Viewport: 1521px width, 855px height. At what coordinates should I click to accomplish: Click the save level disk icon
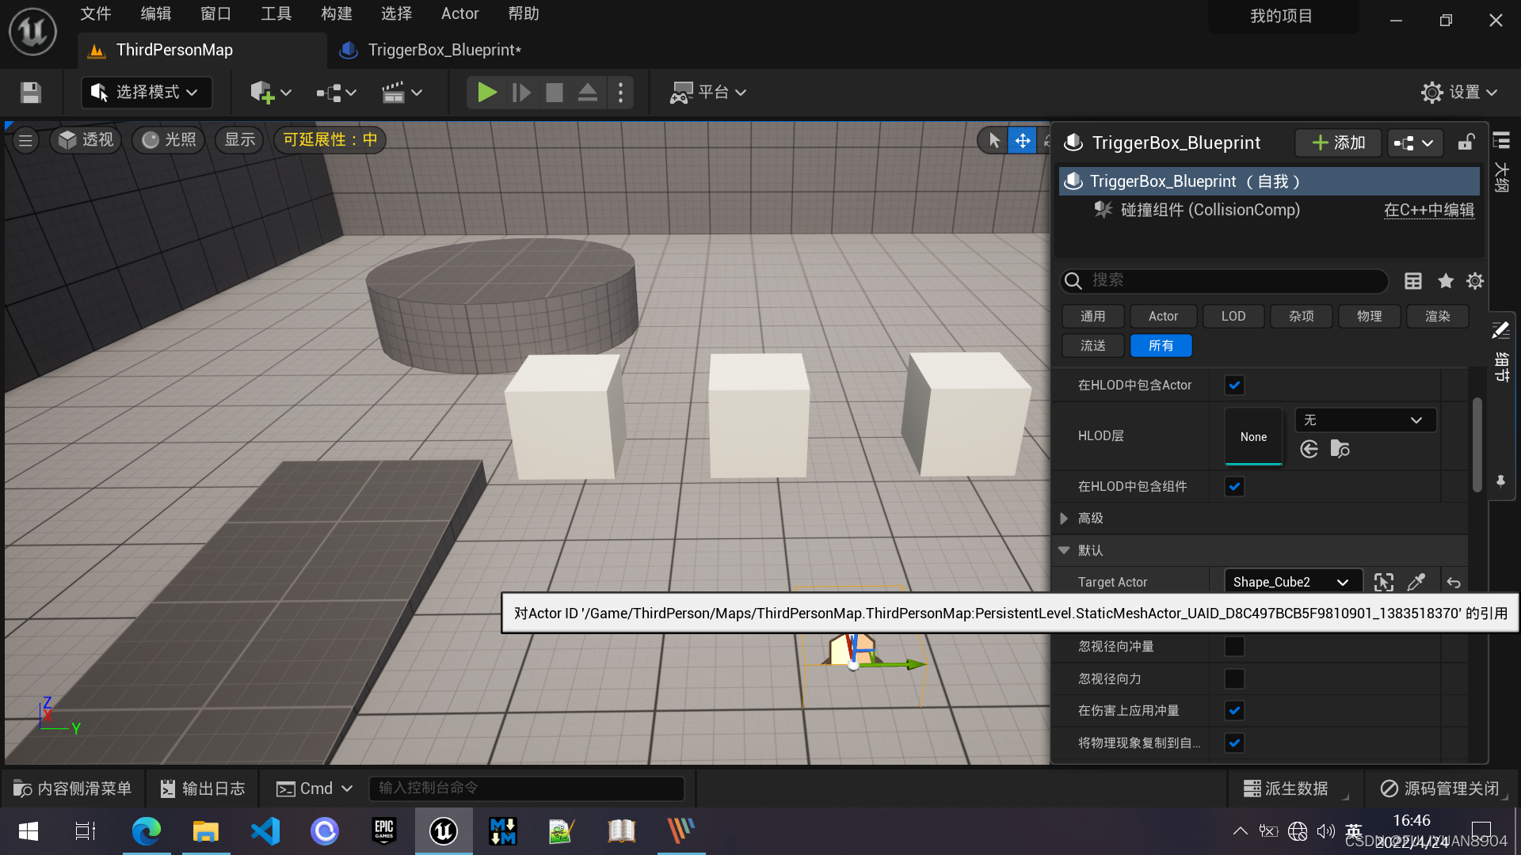pos(31,93)
